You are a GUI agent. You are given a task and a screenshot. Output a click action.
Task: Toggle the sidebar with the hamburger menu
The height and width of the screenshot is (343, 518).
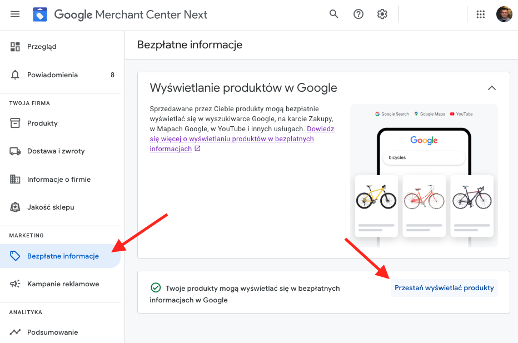click(14, 14)
